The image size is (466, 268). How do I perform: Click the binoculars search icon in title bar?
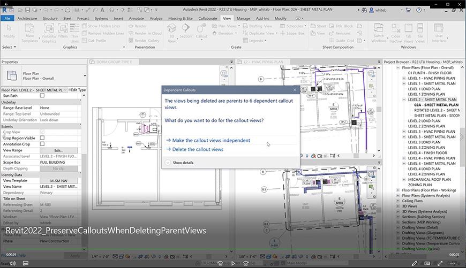coord(364,10)
